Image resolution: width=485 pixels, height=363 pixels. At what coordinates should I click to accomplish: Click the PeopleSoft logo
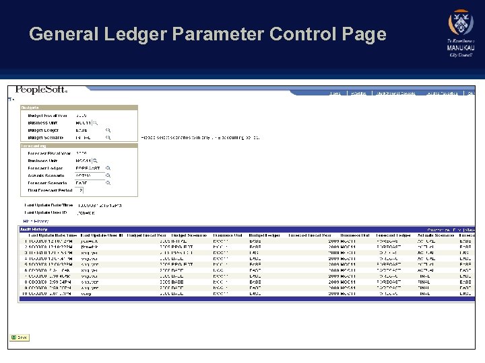pyautogui.click(x=41, y=90)
